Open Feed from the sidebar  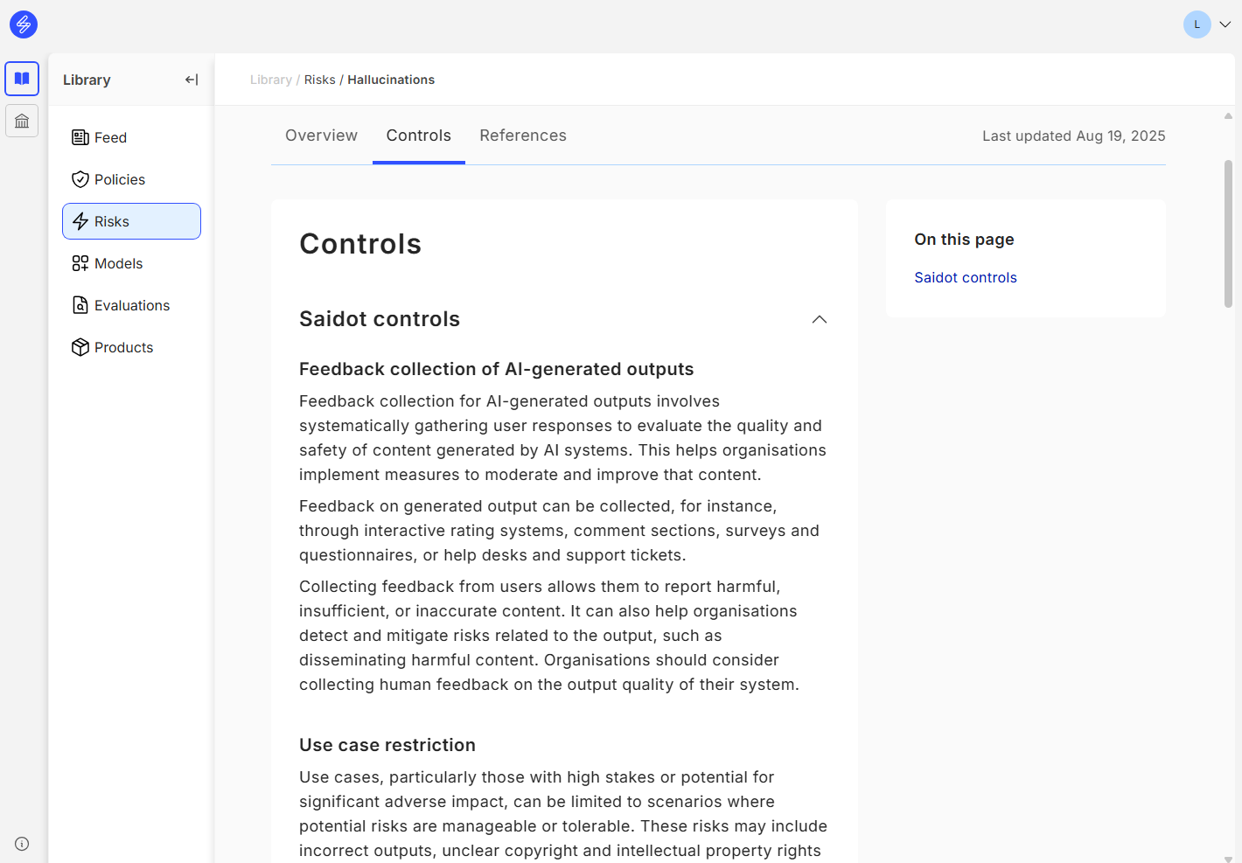(x=110, y=137)
